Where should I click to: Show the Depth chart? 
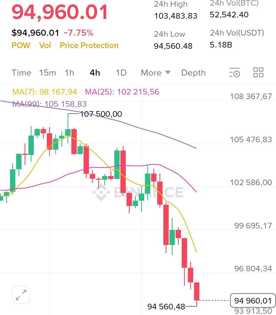point(193,73)
